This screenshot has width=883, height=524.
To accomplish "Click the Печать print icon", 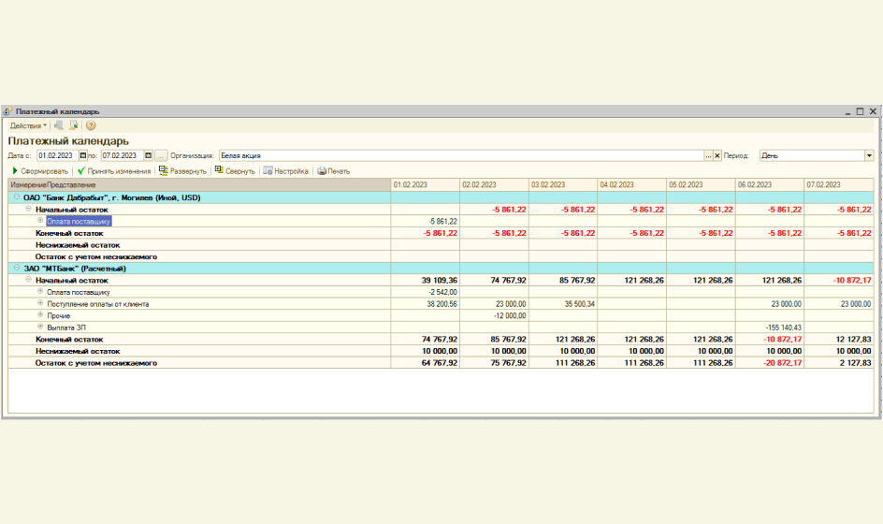I will 333,171.
